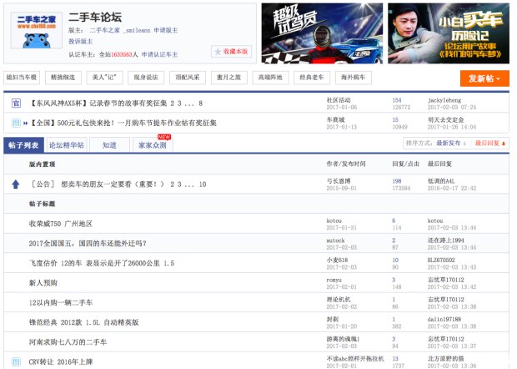Click the 申请版主 link
The height and width of the screenshot is (369, 517).
(x=165, y=30)
